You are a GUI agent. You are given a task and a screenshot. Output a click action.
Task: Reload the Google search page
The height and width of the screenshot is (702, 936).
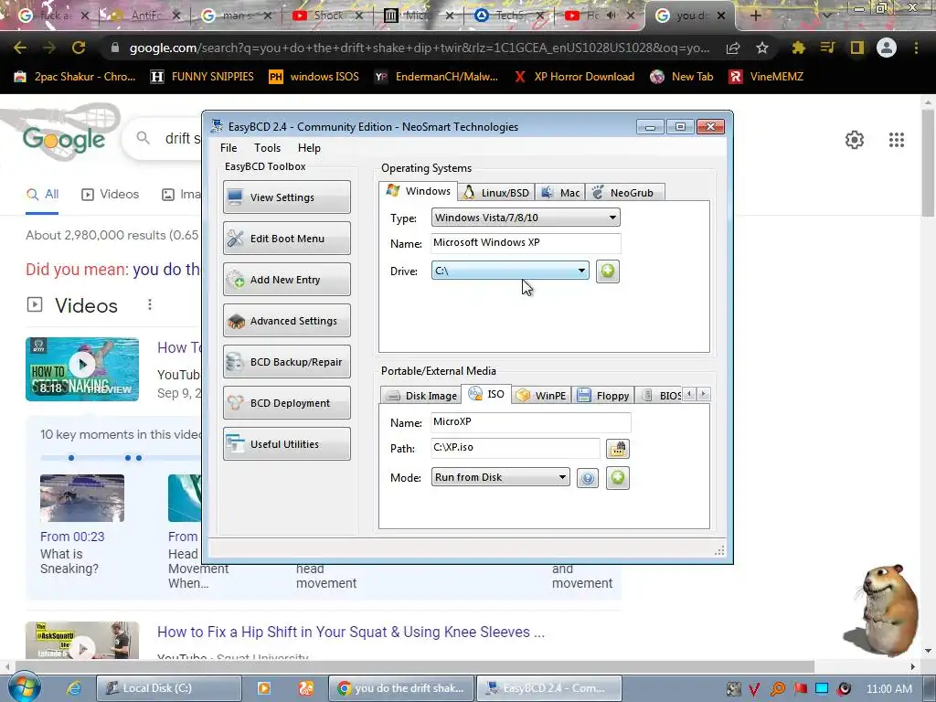pyautogui.click(x=79, y=48)
